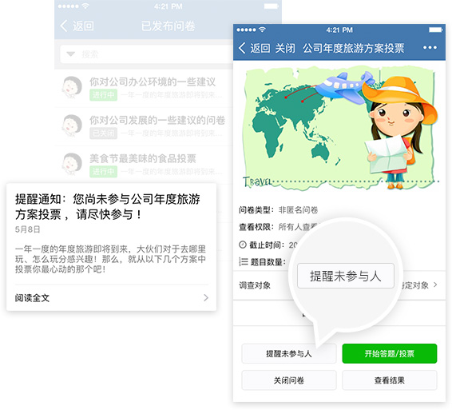This screenshot has width=452, height=410.
Task: Tap the green 开始答题/投票 button
Action: click(390, 353)
